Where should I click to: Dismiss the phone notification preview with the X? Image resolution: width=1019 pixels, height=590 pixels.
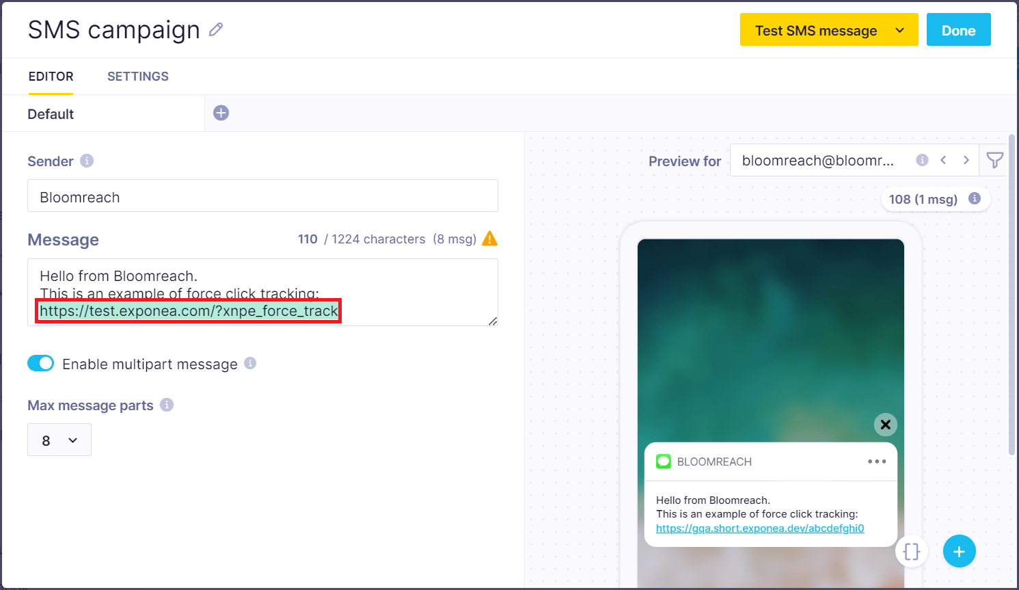[x=885, y=425]
